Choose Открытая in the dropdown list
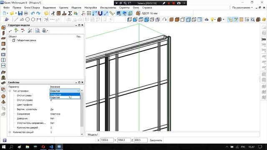Viewport: 267px width, 150px height. coord(65,95)
